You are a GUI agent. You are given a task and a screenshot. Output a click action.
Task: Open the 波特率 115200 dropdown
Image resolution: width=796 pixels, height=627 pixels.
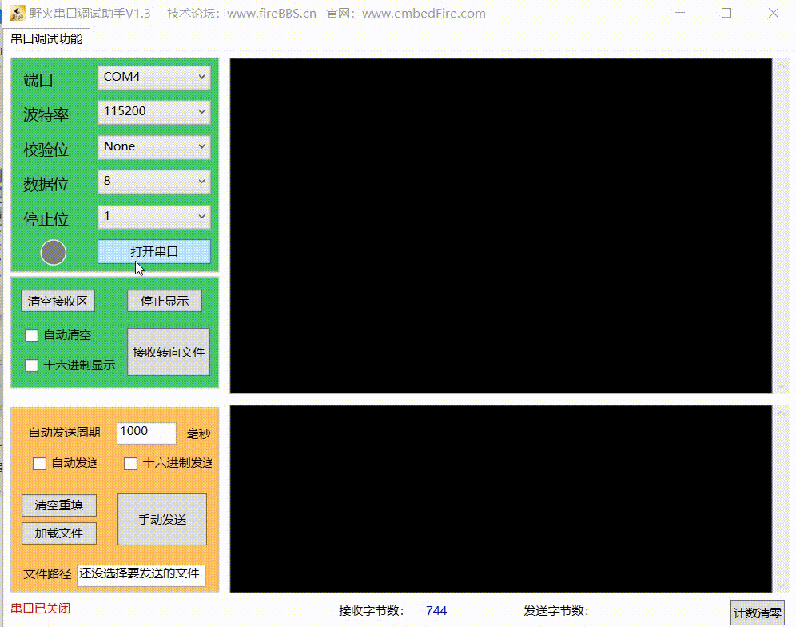coord(153,112)
